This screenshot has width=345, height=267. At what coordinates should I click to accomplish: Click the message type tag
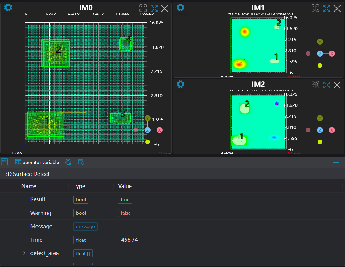tap(85, 227)
